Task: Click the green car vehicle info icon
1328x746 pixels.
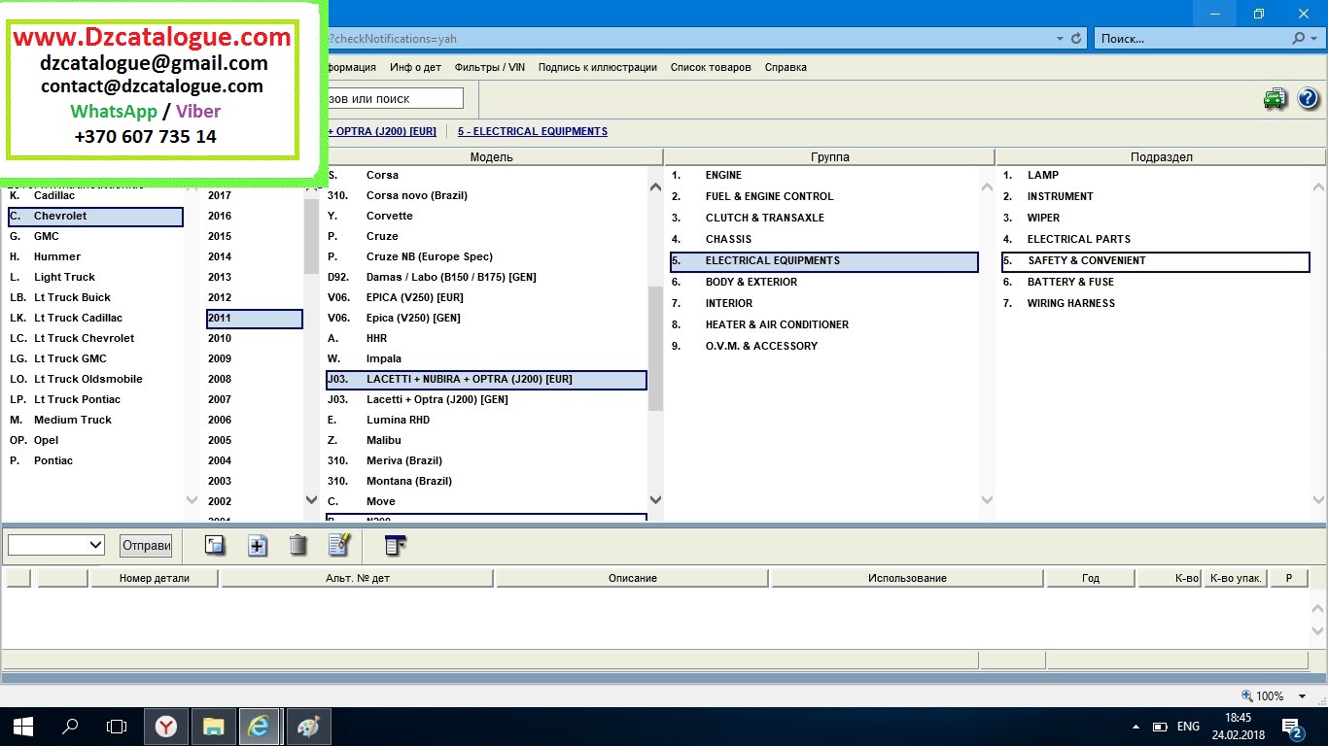Action: click(x=1275, y=98)
